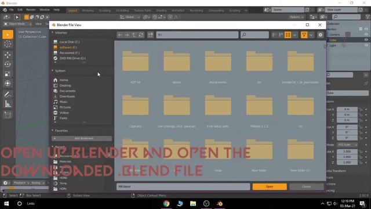Open the File menu in Blender
The height and width of the screenshot is (209, 371).
(12, 10)
